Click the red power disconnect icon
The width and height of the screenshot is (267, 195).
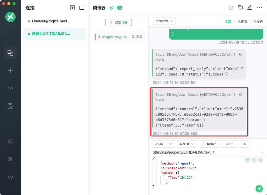(231, 8)
